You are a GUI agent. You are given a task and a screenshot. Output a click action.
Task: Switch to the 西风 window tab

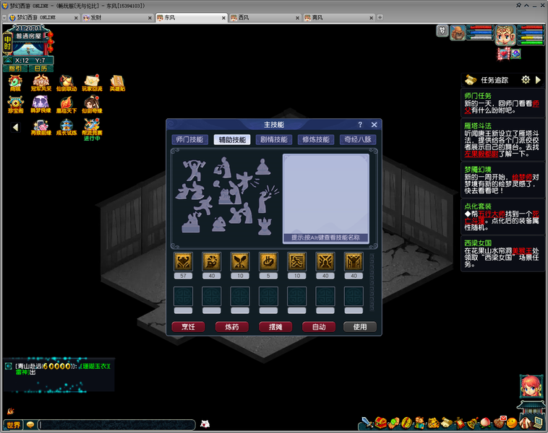(265, 17)
